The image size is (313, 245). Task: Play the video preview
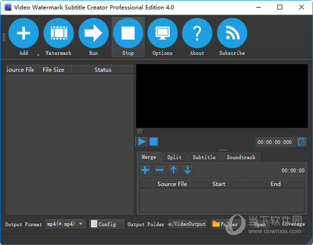(142, 142)
